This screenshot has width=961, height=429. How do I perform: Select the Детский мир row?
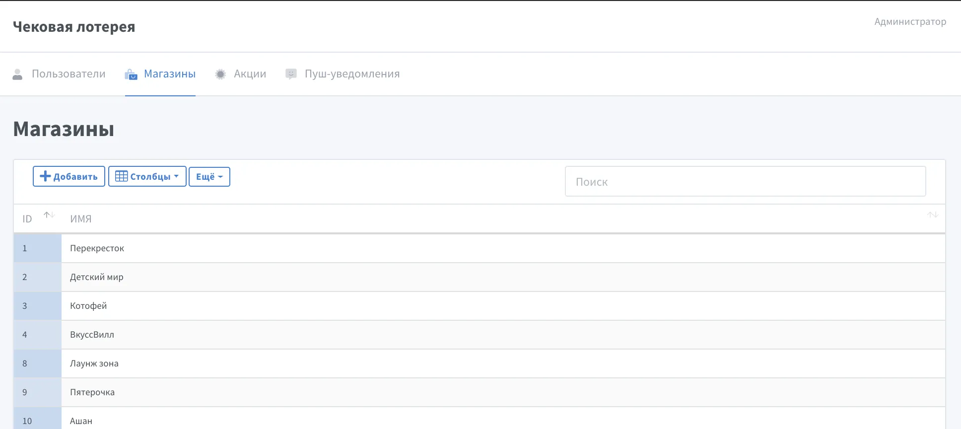coord(97,277)
